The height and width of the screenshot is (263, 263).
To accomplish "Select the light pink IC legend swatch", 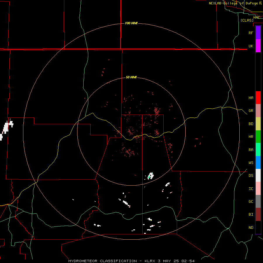I will point(258,188).
